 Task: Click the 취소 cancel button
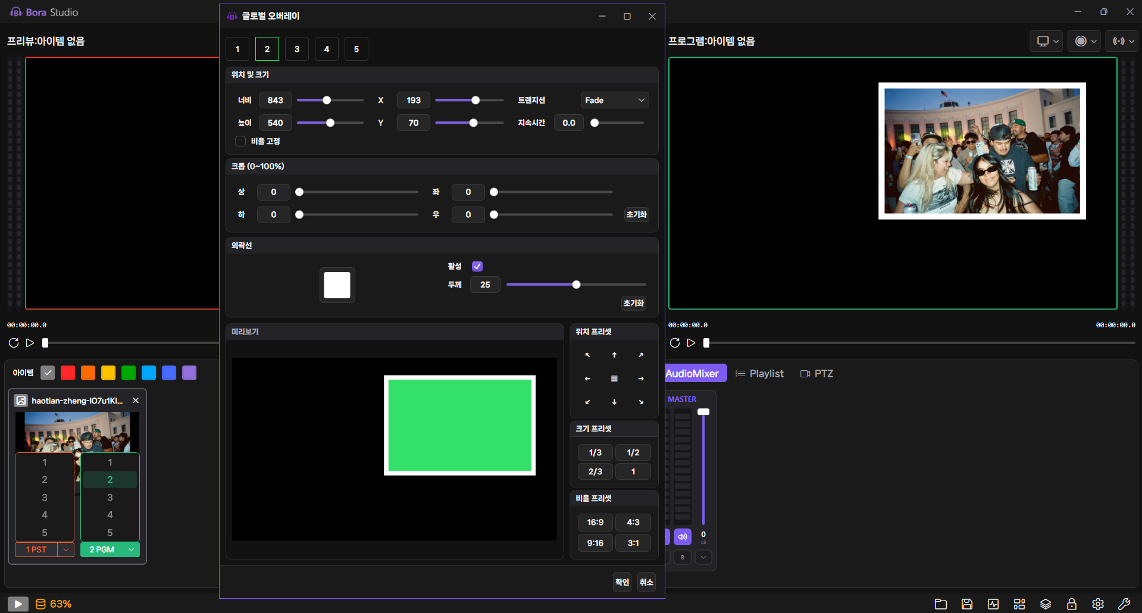646,582
